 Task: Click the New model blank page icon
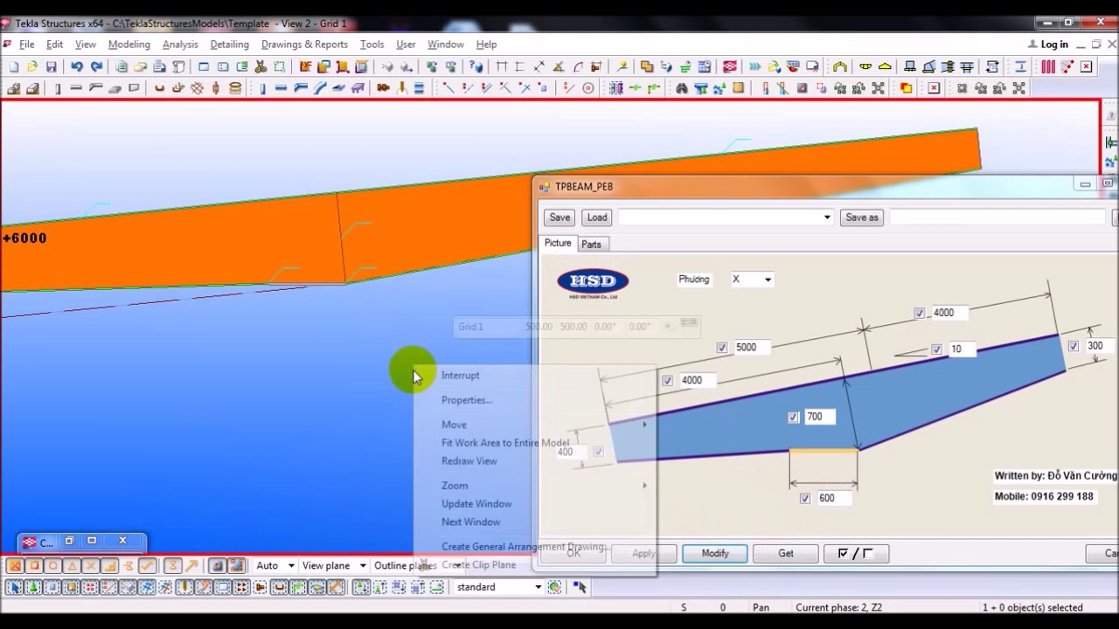[13, 66]
